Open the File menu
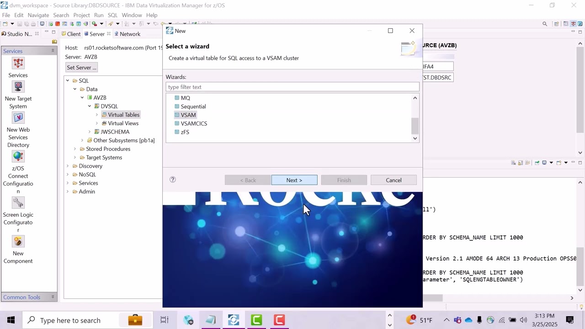 click(x=6, y=15)
